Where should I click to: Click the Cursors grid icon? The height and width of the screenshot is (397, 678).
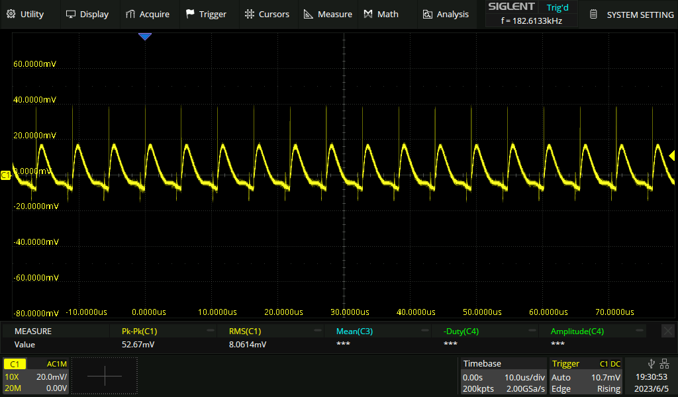click(249, 14)
